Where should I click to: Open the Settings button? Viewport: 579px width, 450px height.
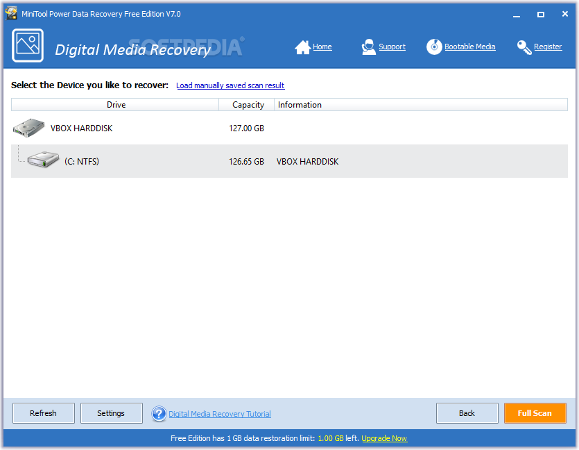point(111,413)
